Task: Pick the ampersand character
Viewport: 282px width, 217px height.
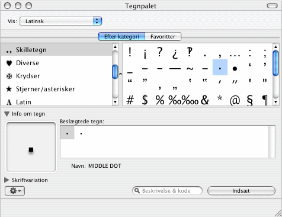Action: coord(205,100)
